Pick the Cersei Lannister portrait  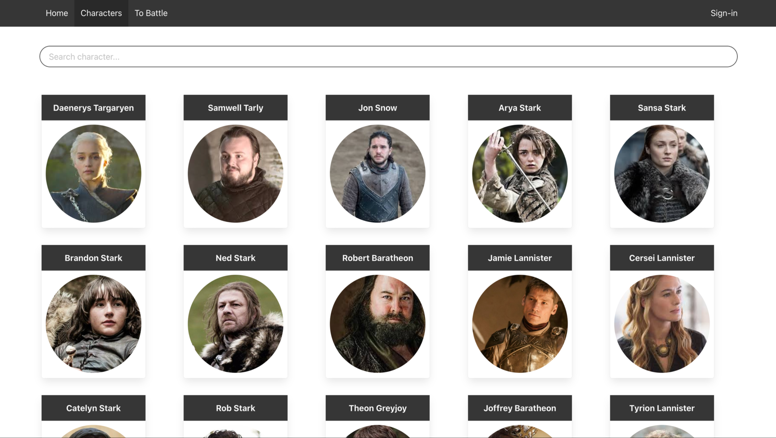click(662, 324)
